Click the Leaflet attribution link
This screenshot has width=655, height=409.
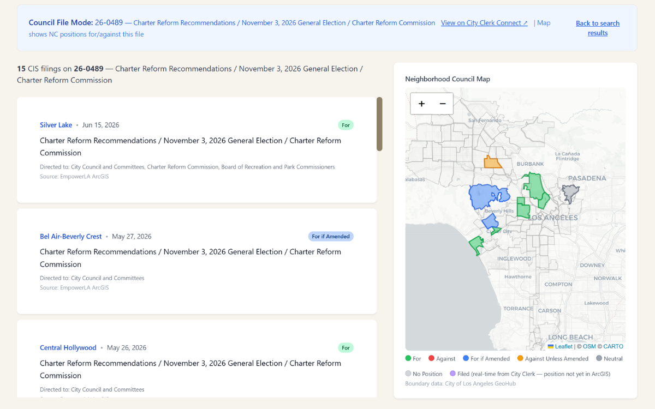coord(560,346)
